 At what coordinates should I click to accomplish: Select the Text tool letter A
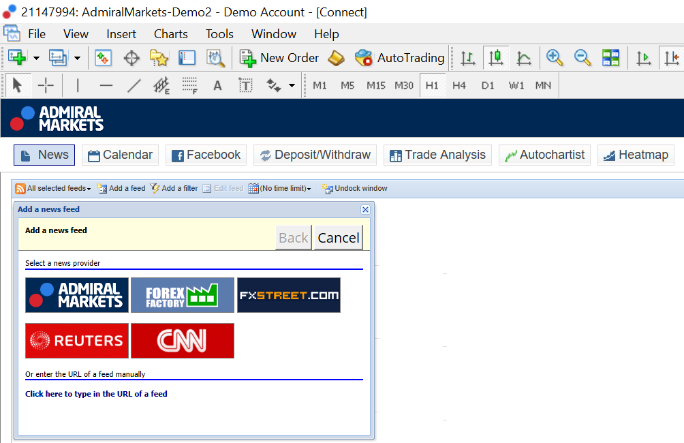coord(218,86)
